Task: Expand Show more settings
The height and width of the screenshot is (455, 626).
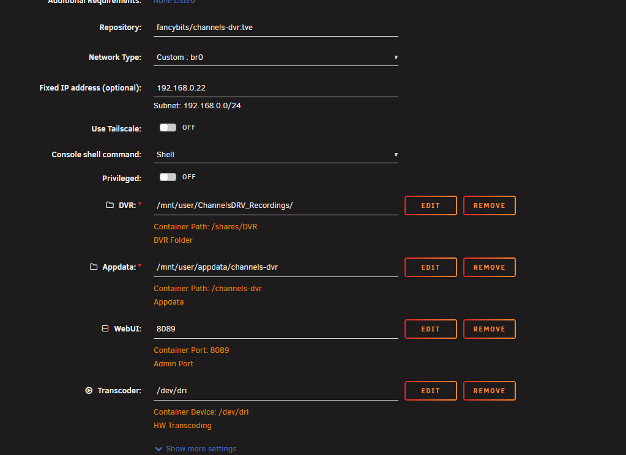Action: point(205,449)
